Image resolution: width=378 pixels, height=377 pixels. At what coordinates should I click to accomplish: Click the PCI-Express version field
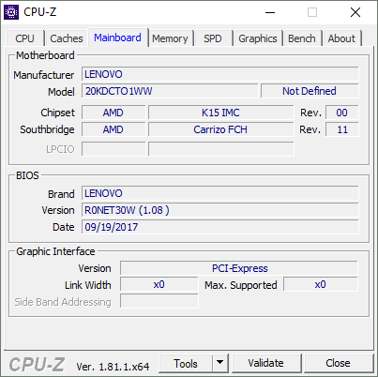point(239,268)
